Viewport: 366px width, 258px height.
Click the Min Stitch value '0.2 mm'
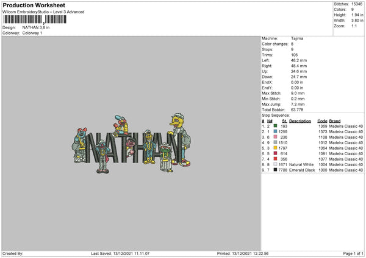[298, 99]
